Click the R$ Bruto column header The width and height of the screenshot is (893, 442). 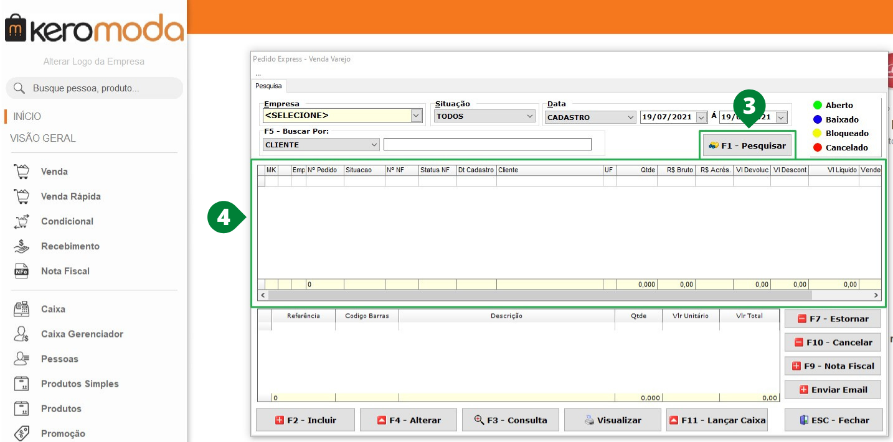click(x=676, y=170)
